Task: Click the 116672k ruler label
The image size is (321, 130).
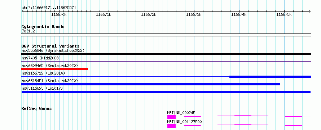Action: (x=149, y=15)
